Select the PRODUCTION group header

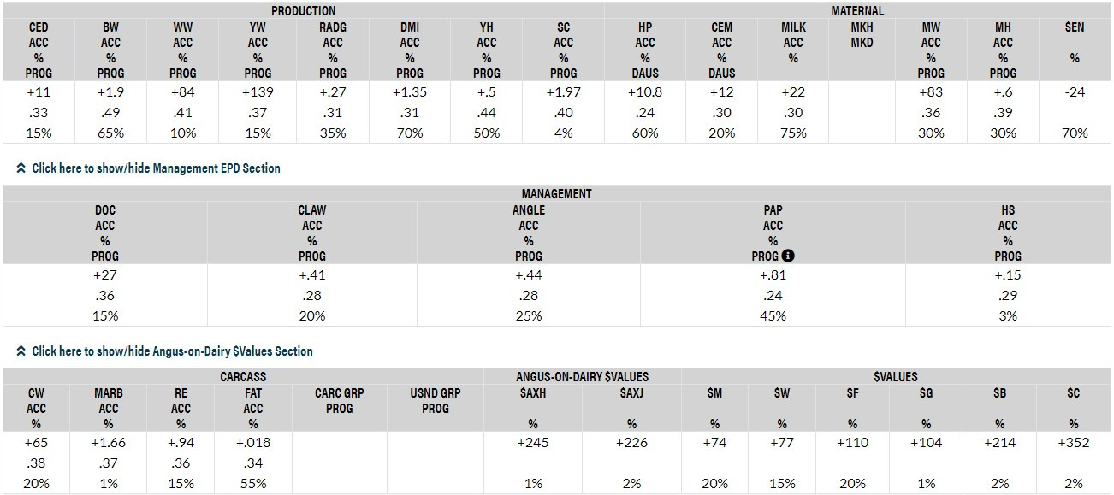click(x=303, y=11)
